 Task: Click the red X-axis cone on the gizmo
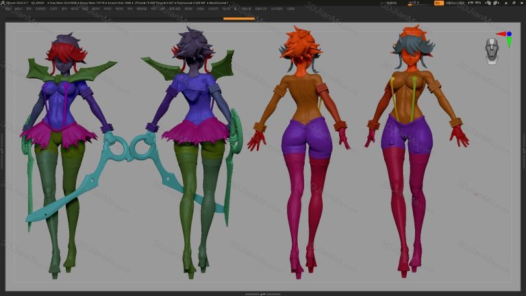coord(500,34)
